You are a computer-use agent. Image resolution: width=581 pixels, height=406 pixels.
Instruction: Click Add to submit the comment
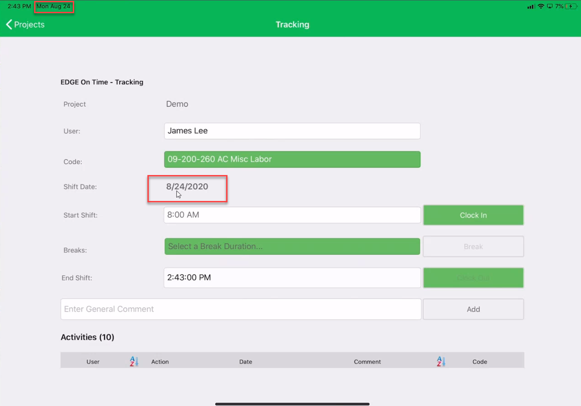pyautogui.click(x=473, y=309)
